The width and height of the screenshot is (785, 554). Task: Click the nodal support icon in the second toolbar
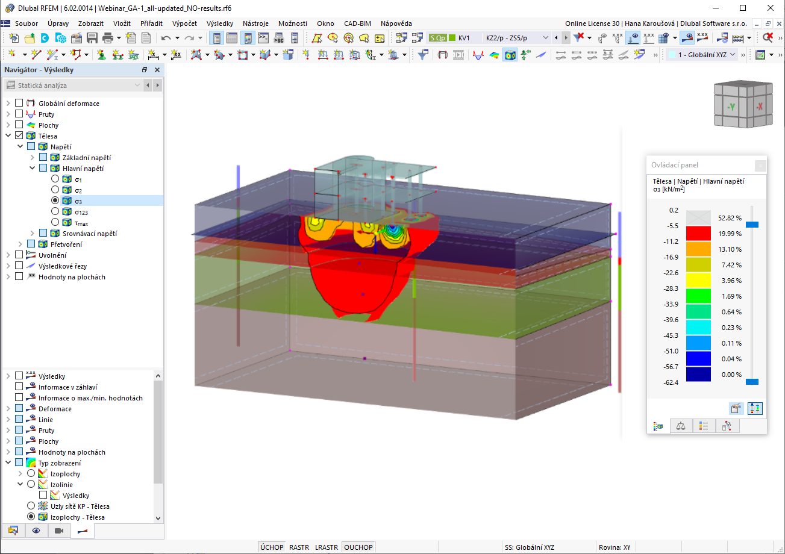[101, 55]
